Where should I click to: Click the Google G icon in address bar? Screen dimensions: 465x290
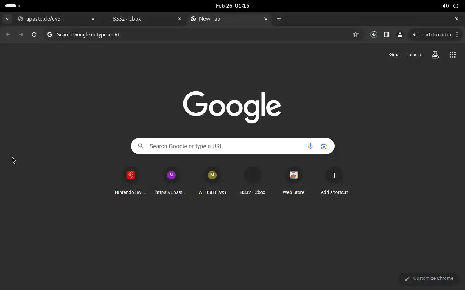[x=50, y=34]
